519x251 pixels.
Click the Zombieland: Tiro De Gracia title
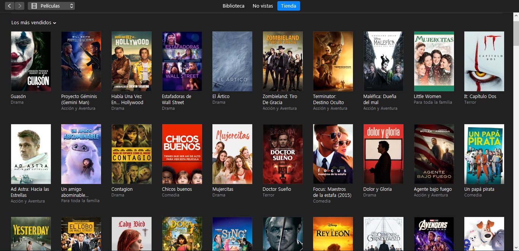(280, 100)
